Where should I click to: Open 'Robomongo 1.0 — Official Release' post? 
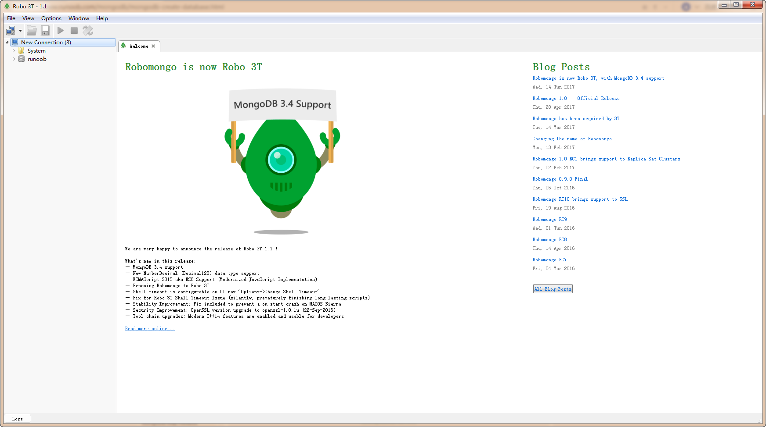(576, 99)
